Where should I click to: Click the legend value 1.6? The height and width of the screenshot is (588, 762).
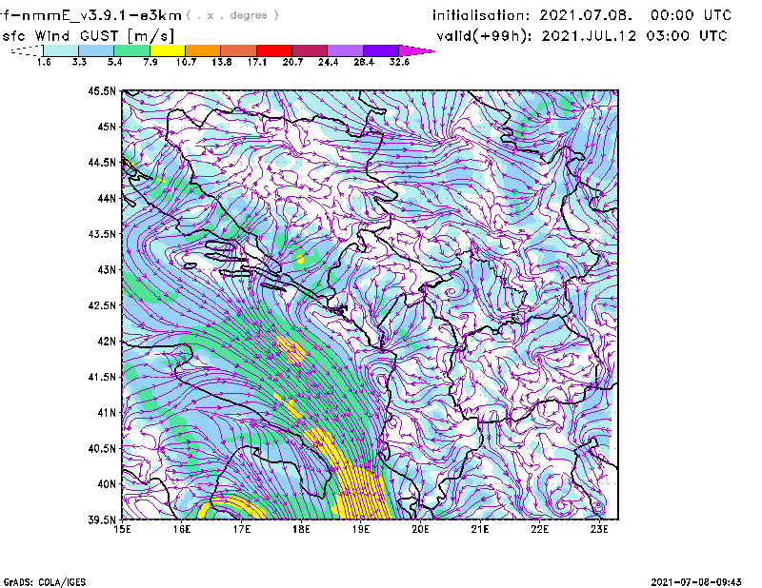click(44, 62)
